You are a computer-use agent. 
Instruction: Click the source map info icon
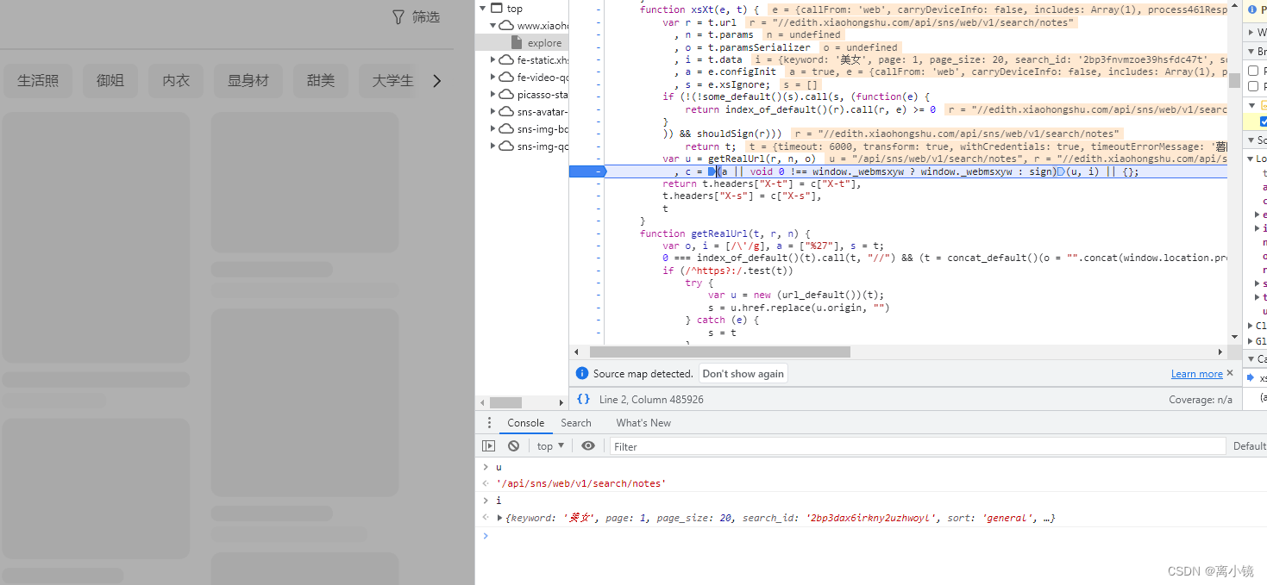(x=582, y=373)
